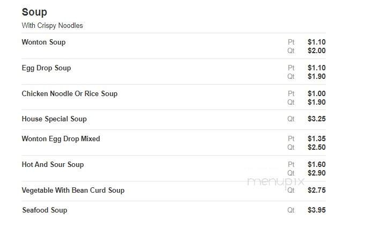The image size is (372, 226).
Task: Click the Seafood Soup item name
Action: 44,210
